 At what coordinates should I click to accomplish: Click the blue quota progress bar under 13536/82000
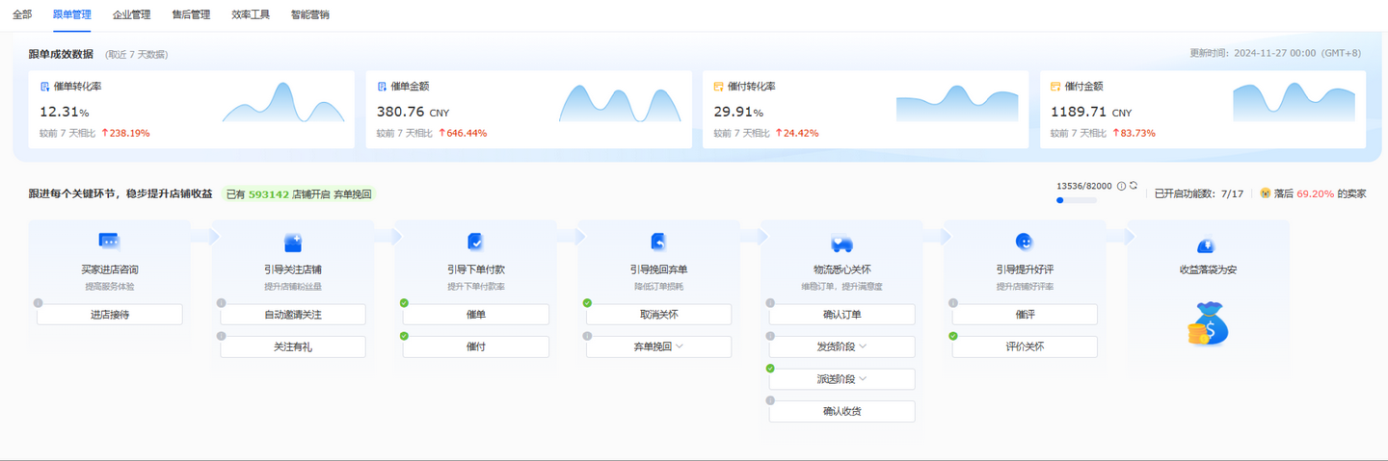tap(1077, 200)
